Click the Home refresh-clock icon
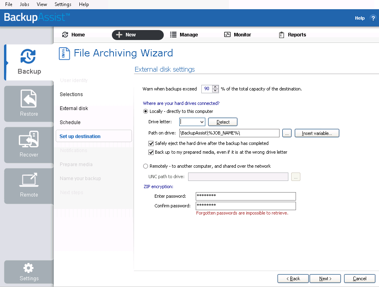The width and height of the screenshot is (379, 287). tap(65, 35)
